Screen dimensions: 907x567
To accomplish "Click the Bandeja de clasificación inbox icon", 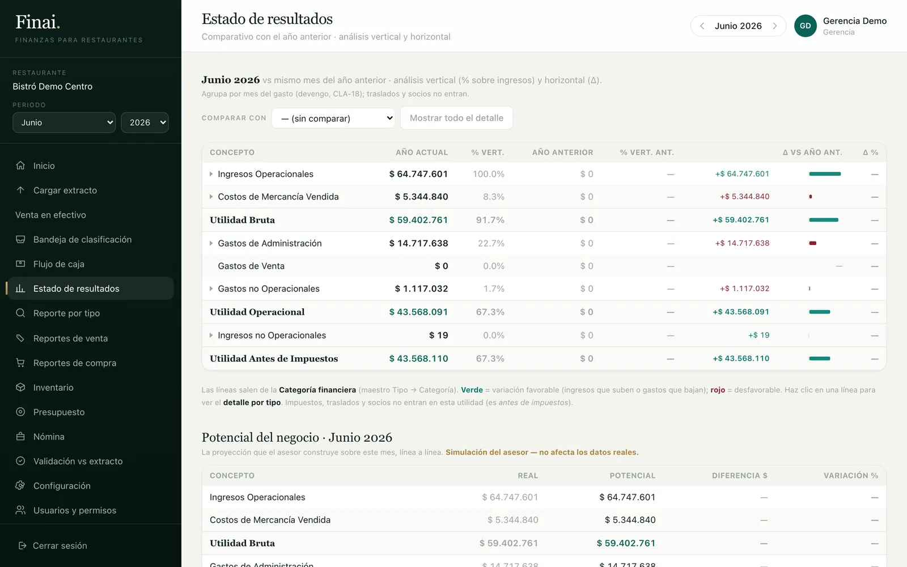I will (20, 239).
